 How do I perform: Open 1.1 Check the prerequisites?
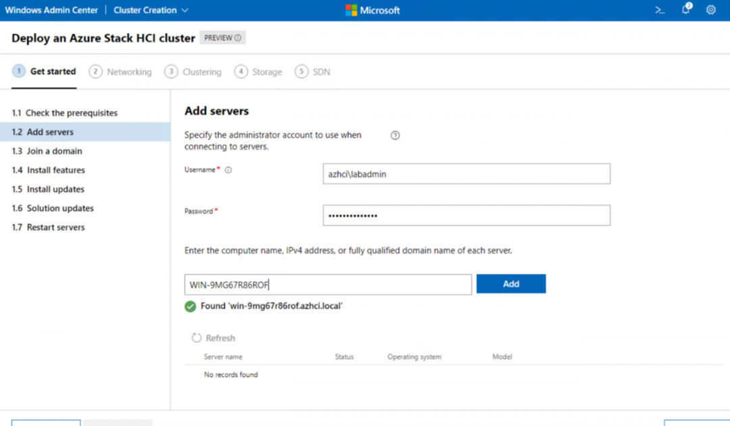(85, 113)
